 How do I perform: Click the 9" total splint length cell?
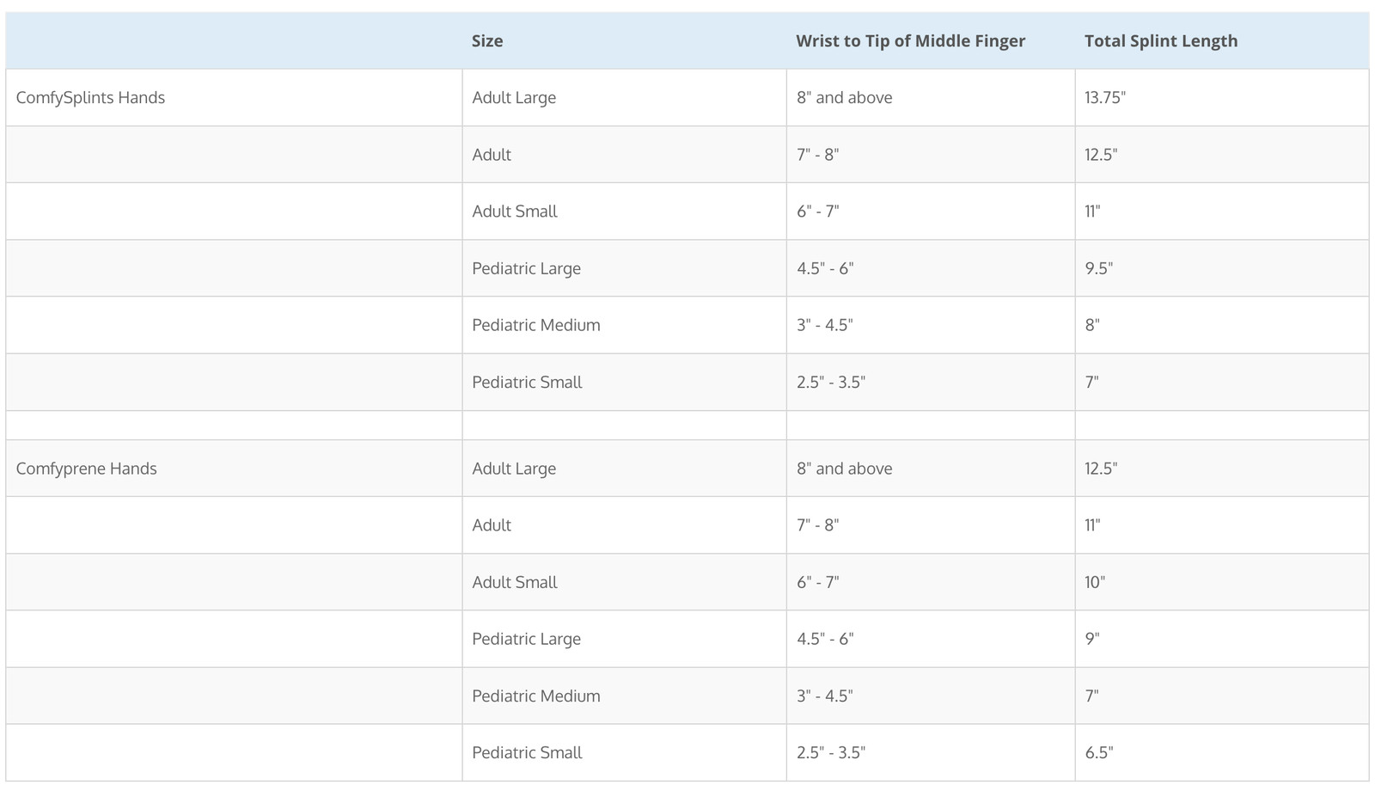point(1221,638)
